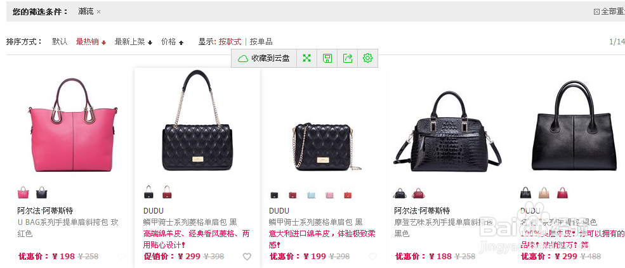Click the green fullscreen expand icon
Screen dimensions: 625x268
(x=306, y=58)
